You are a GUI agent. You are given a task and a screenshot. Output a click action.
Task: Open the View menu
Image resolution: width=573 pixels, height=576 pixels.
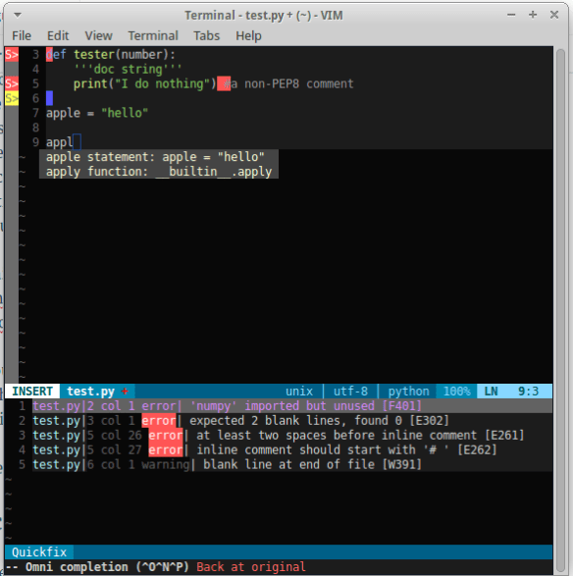98,35
